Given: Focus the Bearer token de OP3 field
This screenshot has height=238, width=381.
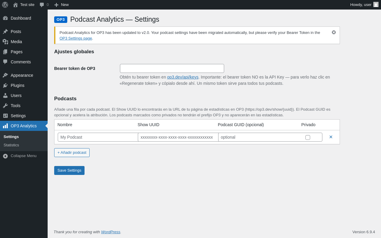Looking at the screenshot, I should tap(172, 68).
